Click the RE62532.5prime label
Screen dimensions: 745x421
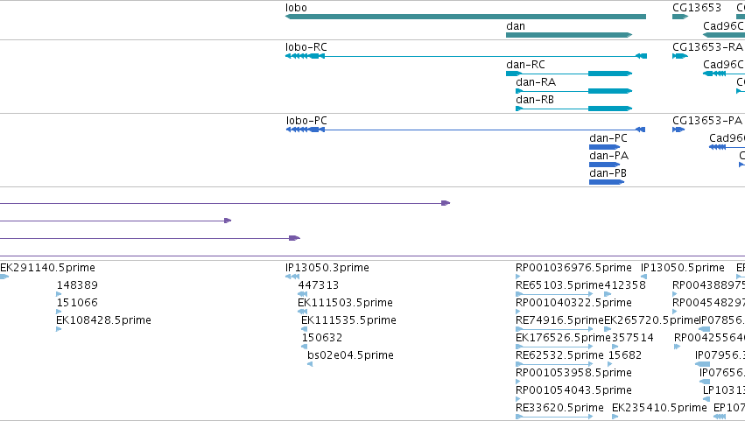tap(559, 355)
